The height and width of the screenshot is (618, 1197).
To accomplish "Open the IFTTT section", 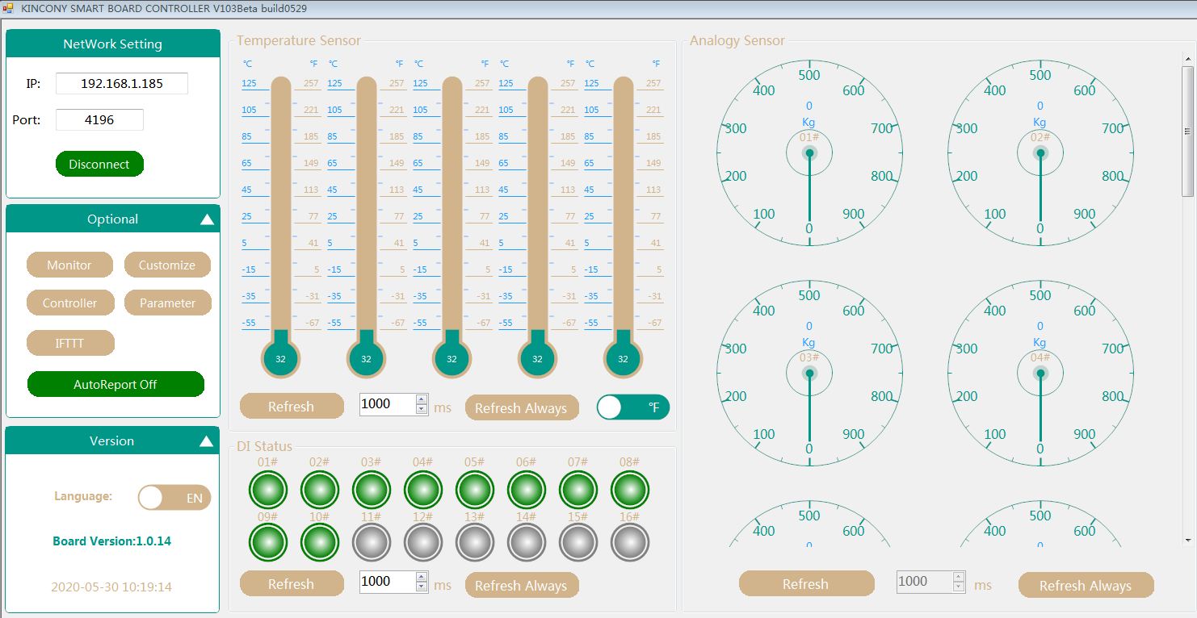I will point(70,343).
